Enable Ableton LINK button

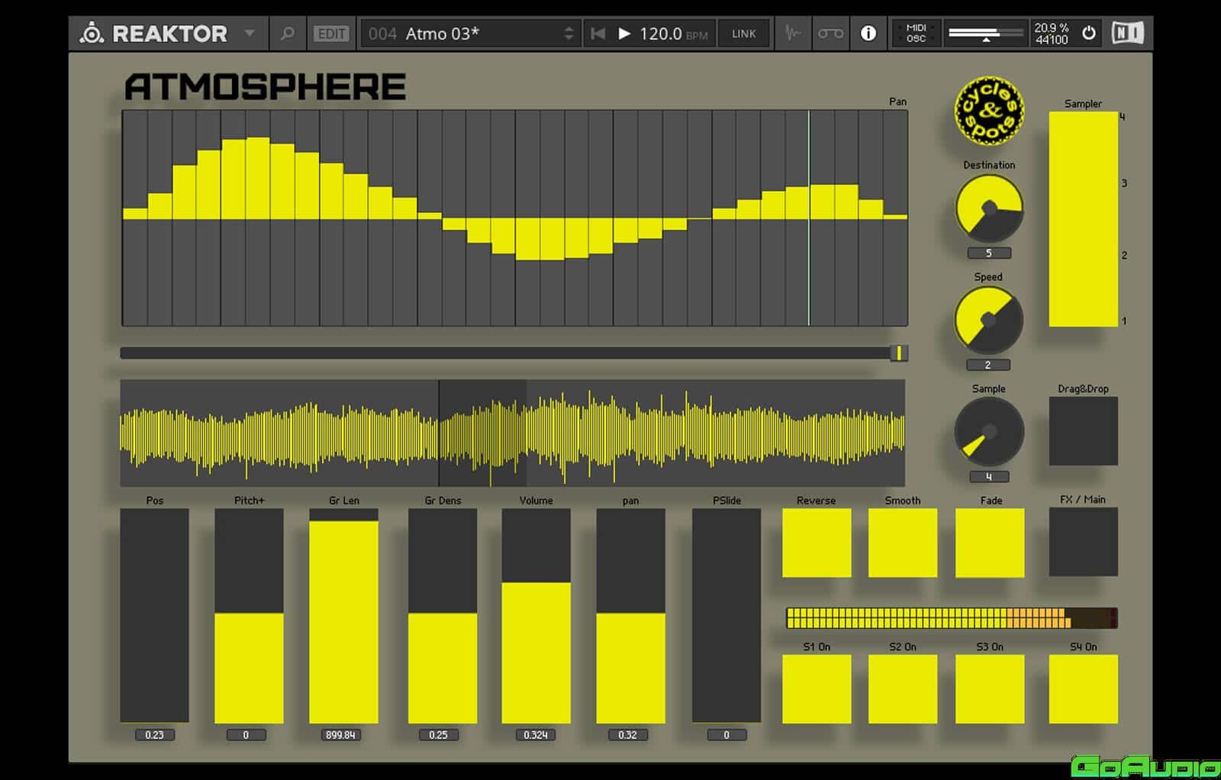[744, 34]
